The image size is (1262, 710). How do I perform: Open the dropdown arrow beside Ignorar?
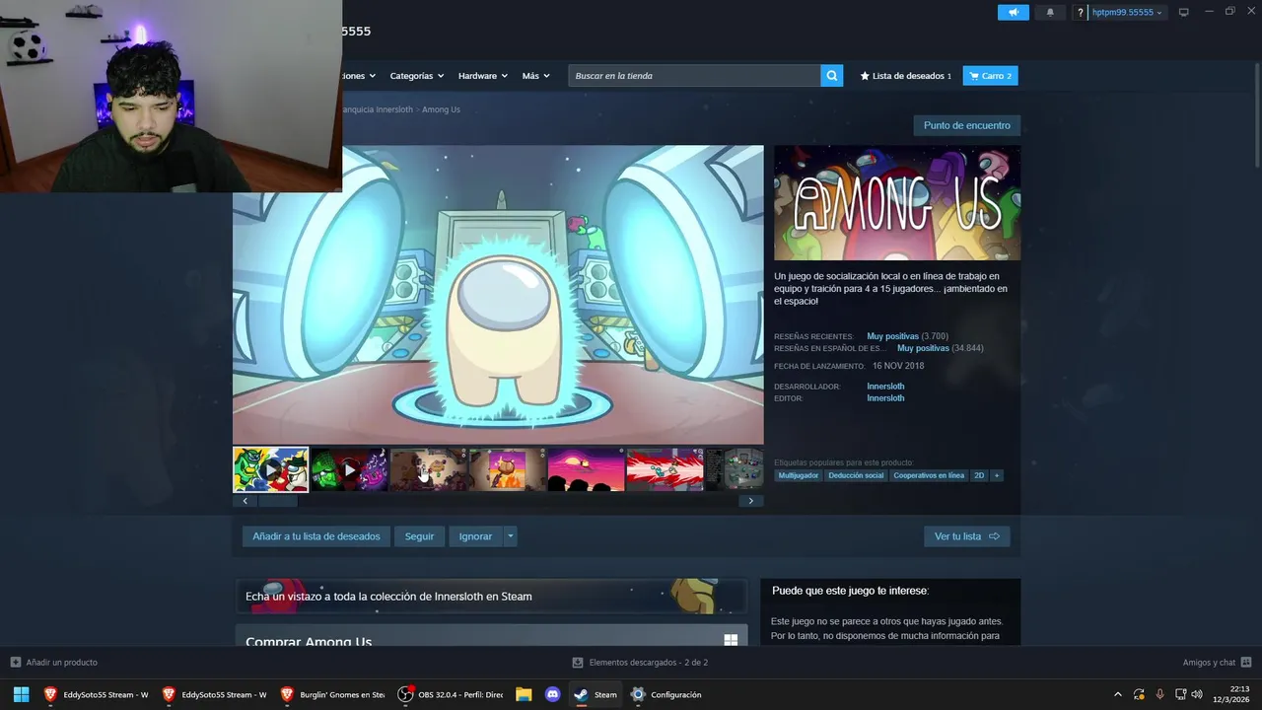pyautogui.click(x=510, y=536)
